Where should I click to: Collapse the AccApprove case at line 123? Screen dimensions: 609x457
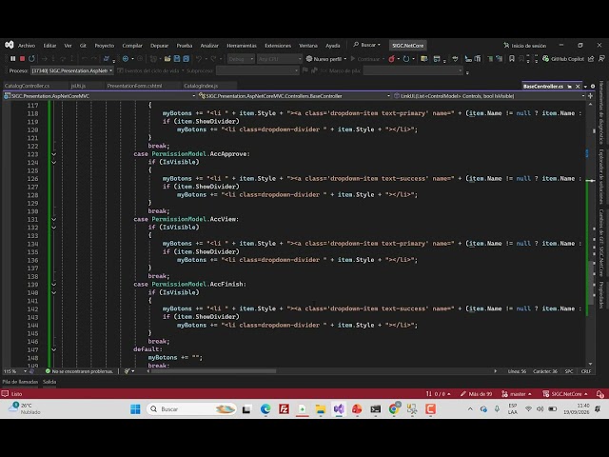pyautogui.click(x=53, y=154)
